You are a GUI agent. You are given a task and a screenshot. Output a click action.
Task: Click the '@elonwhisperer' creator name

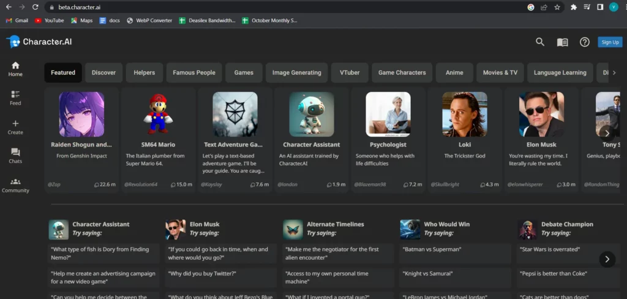pos(525,184)
